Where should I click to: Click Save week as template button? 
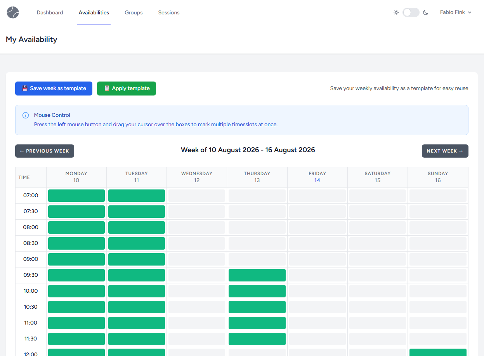[x=54, y=89]
